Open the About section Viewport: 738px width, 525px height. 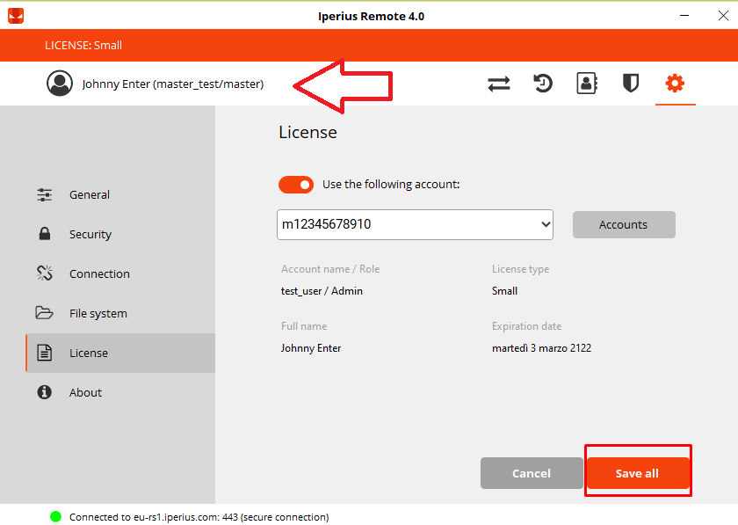(120, 392)
